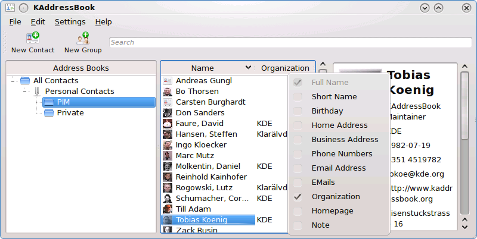Enable the Homepage column checkbox

pyautogui.click(x=298, y=211)
